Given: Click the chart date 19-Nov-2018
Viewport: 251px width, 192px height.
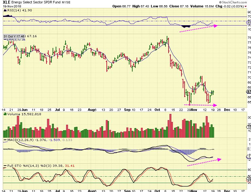Looking at the screenshot, I should [12, 6].
